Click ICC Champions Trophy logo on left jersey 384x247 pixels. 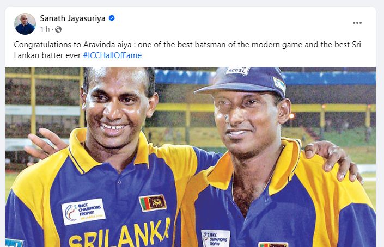coord(83,212)
